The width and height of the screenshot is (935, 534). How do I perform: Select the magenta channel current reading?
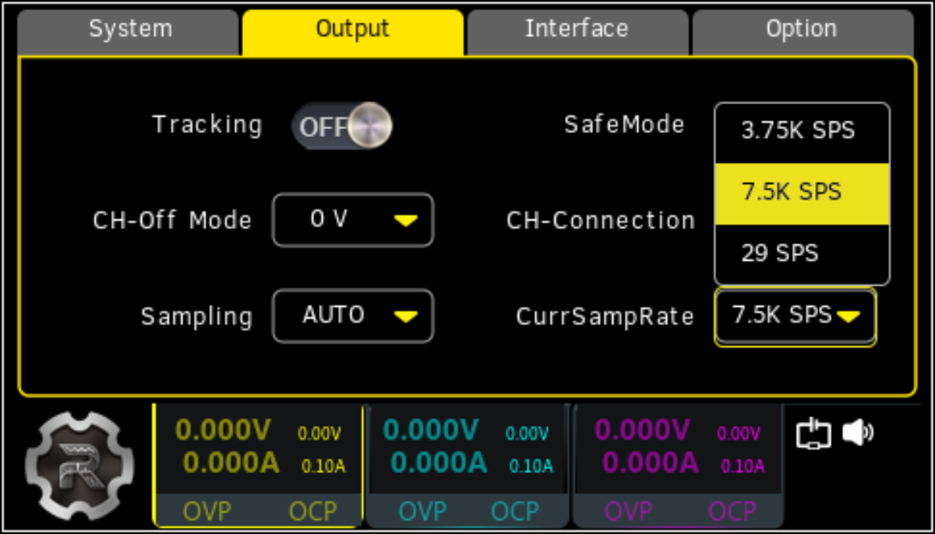point(650,463)
